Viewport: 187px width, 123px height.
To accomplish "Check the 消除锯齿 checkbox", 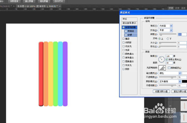I will [169, 68].
